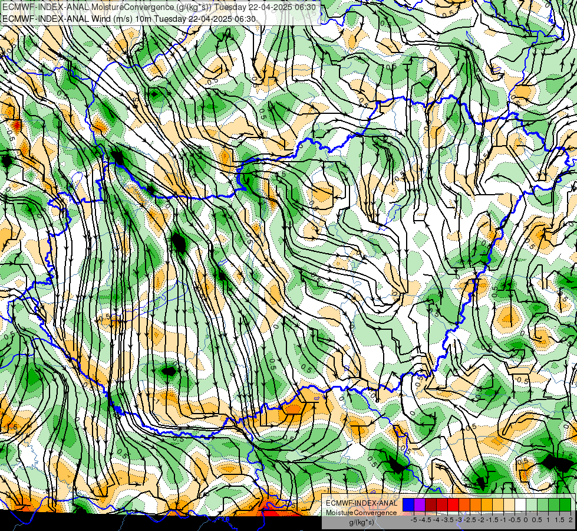Image resolution: width=577 pixels, height=531 pixels.
Task: Click the darkest red legend swatch
Action: (431, 505)
